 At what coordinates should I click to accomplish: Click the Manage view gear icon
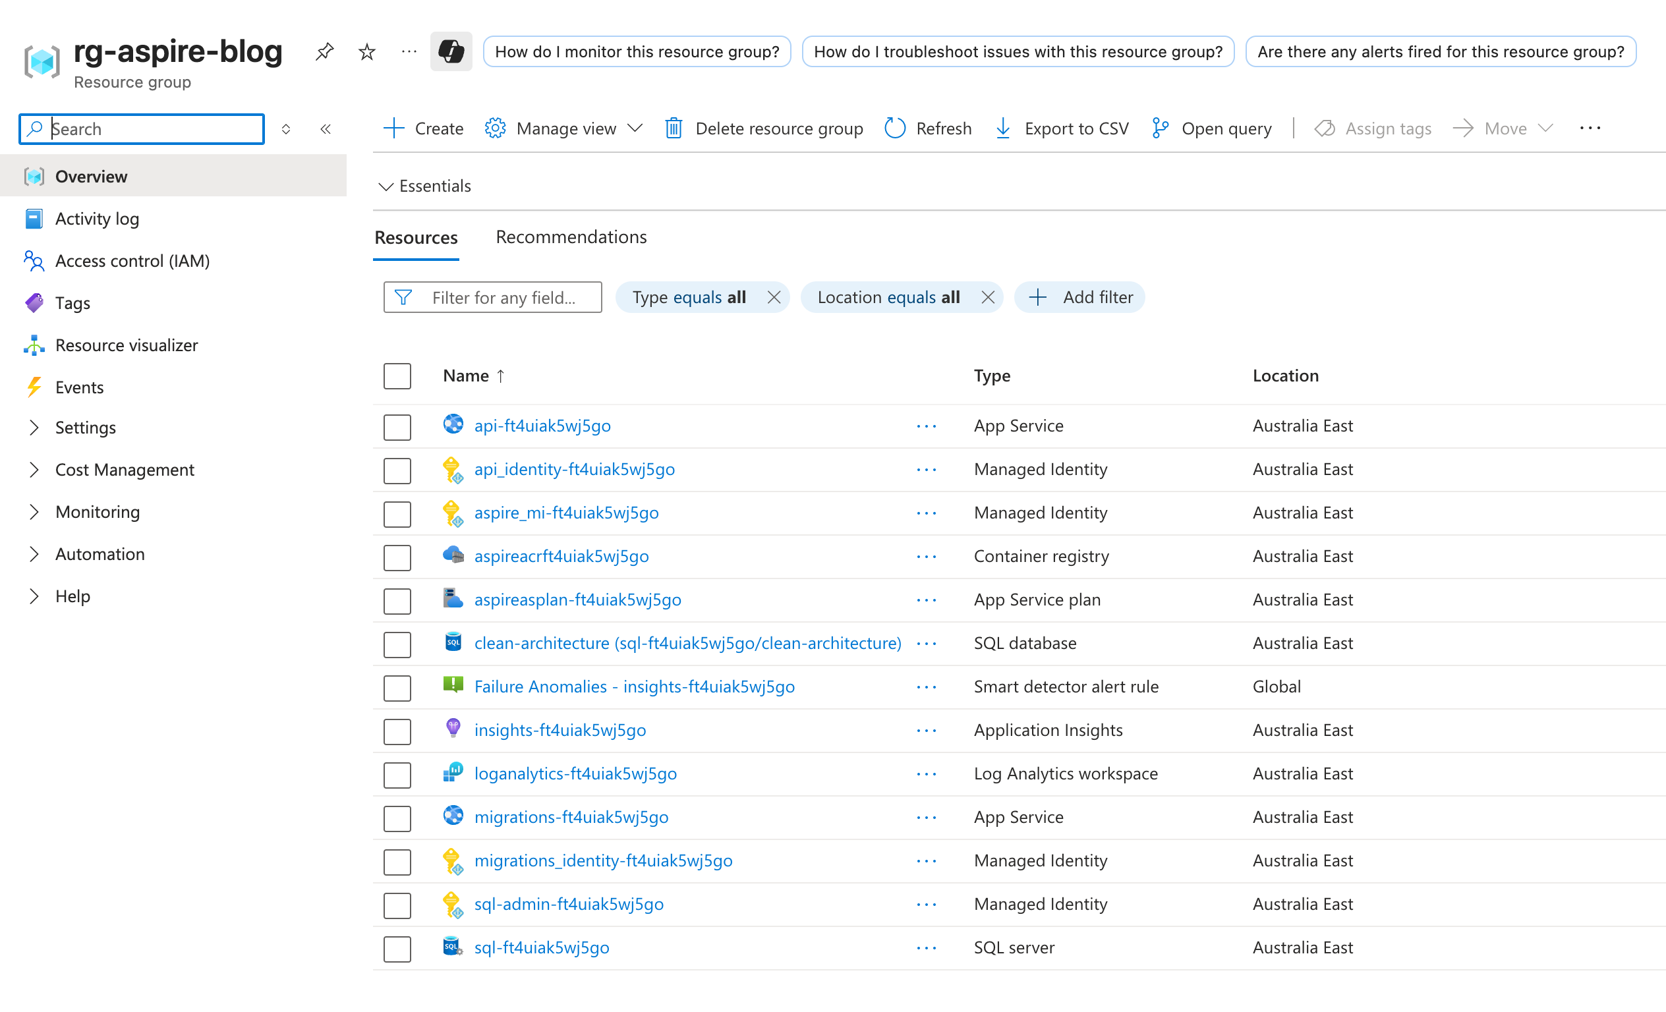[x=495, y=128]
